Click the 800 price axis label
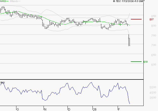158x111 pixels. [x=154, y=26]
